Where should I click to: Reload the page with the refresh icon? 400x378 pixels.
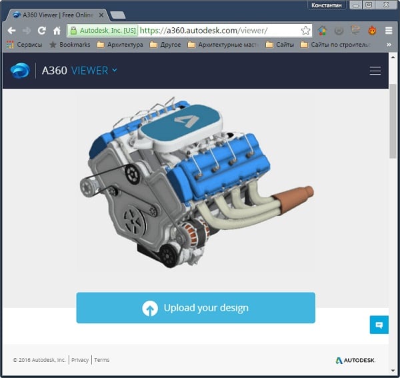[42, 31]
